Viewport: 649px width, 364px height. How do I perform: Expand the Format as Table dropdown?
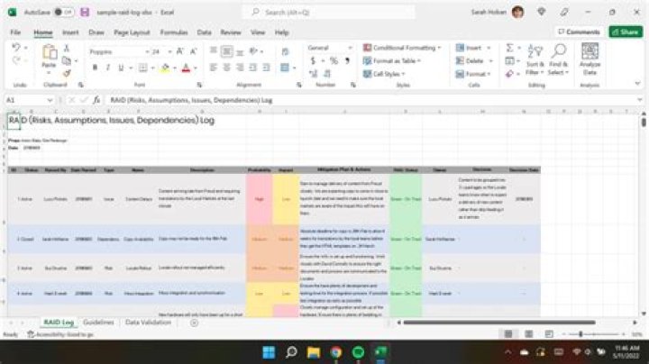coord(393,60)
